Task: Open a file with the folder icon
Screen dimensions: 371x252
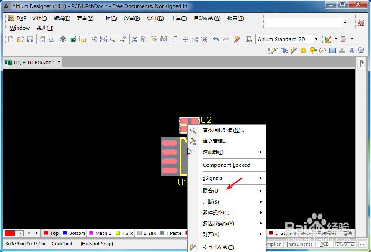Action: (x=21, y=39)
